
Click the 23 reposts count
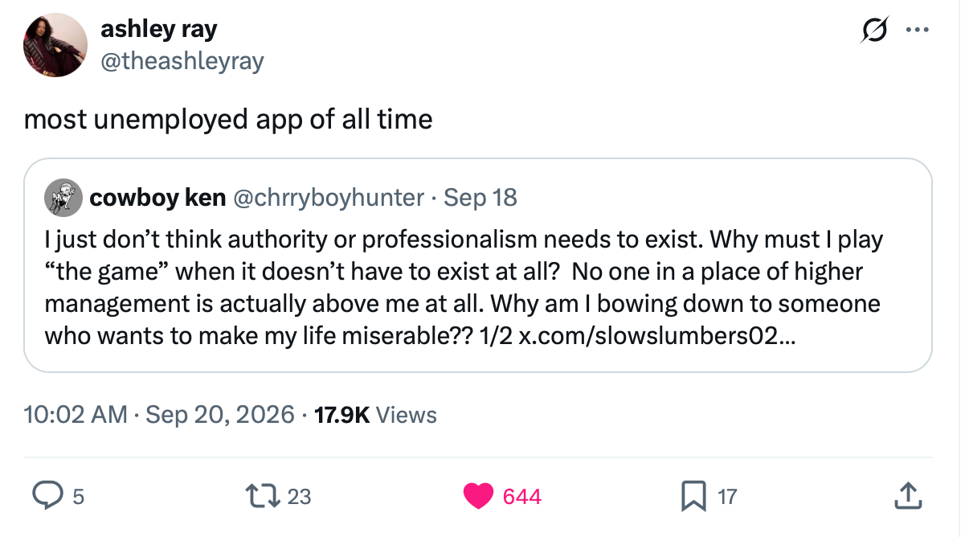click(x=299, y=497)
